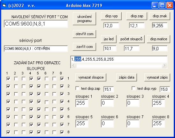The height and width of the screenshot is (138, 175).
Task: Click the serial port status field showing OTEVŘEN
Action: coord(36,49)
